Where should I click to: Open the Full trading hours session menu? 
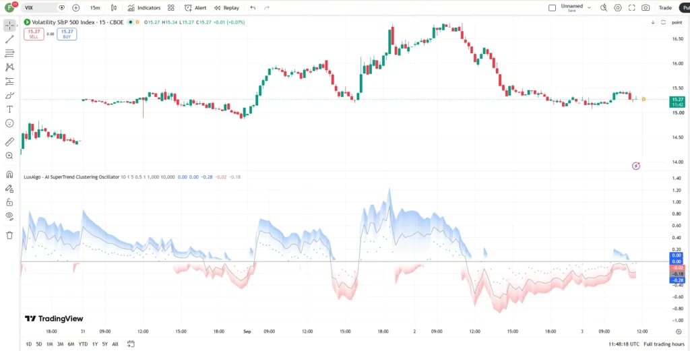tap(664, 344)
